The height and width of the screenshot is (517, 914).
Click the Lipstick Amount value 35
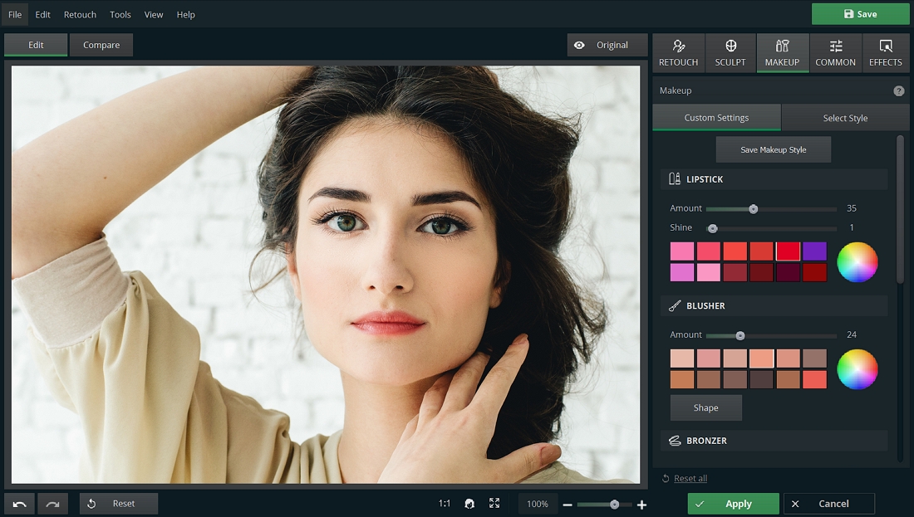click(x=852, y=208)
